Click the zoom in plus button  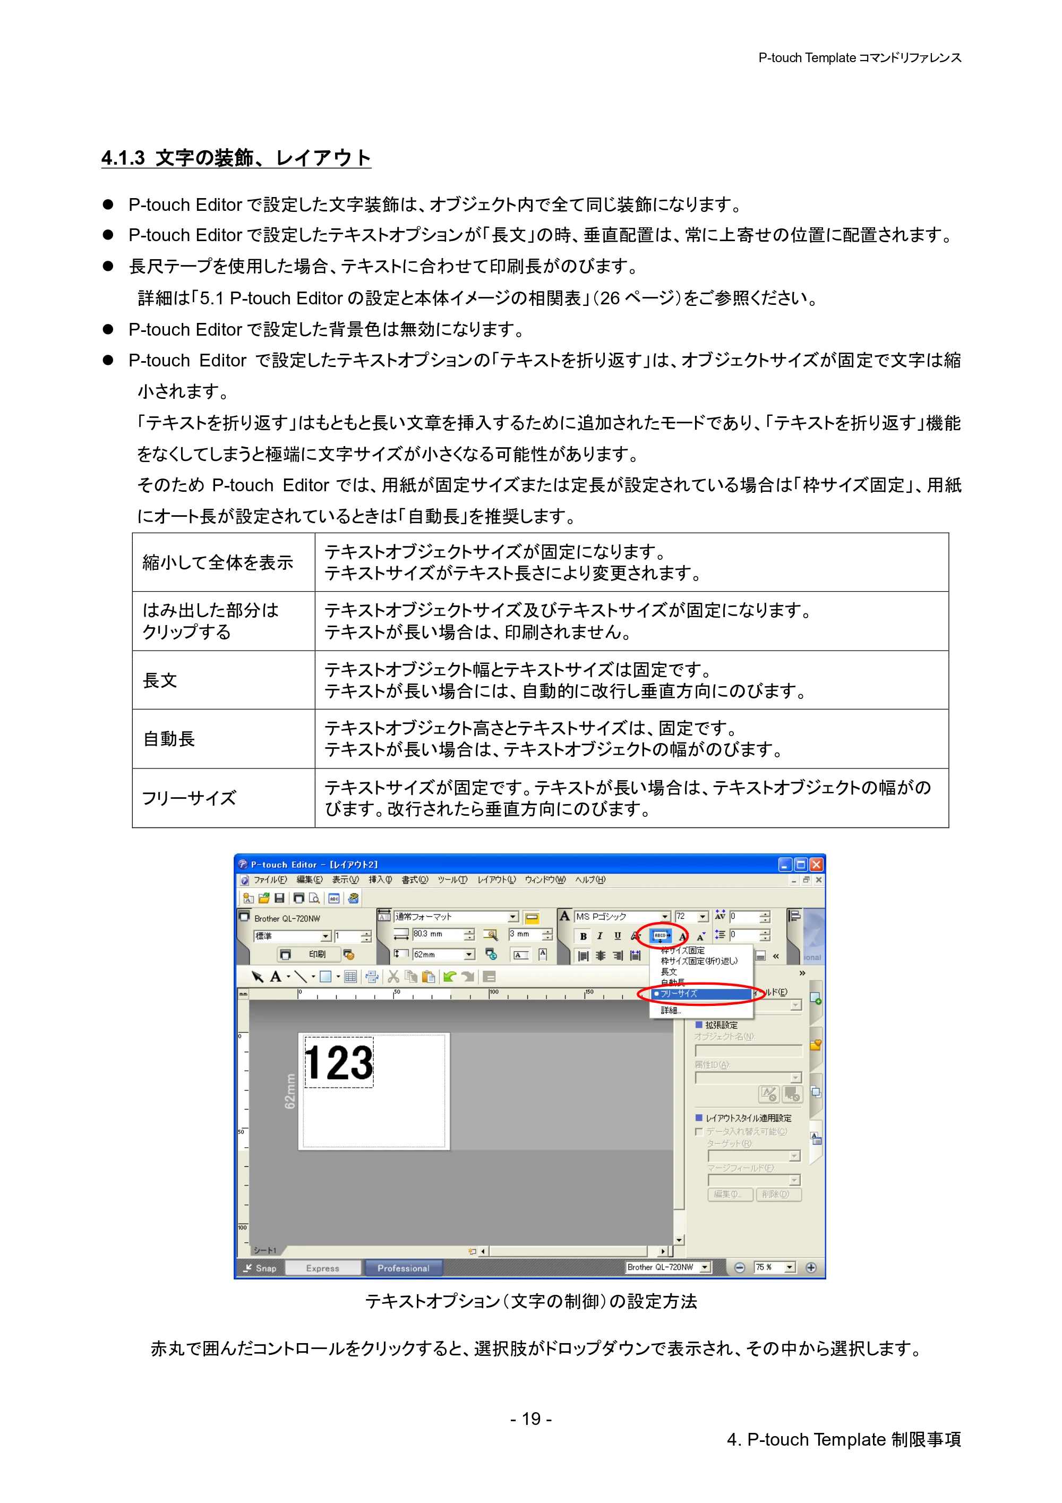tap(811, 1267)
